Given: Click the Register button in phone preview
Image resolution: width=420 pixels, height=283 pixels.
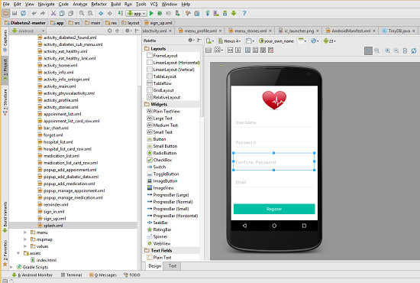Looking at the screenshot, I should pos(274,209).
